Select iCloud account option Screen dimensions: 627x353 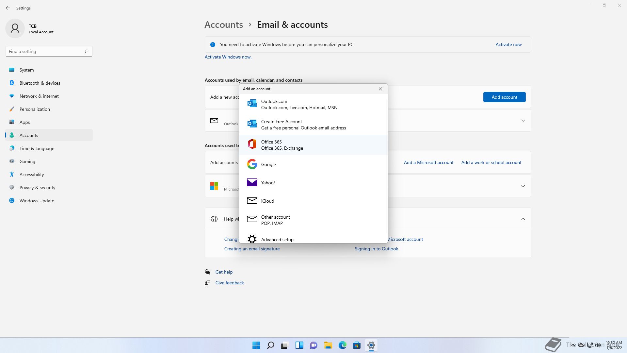(x=313, y=201)
